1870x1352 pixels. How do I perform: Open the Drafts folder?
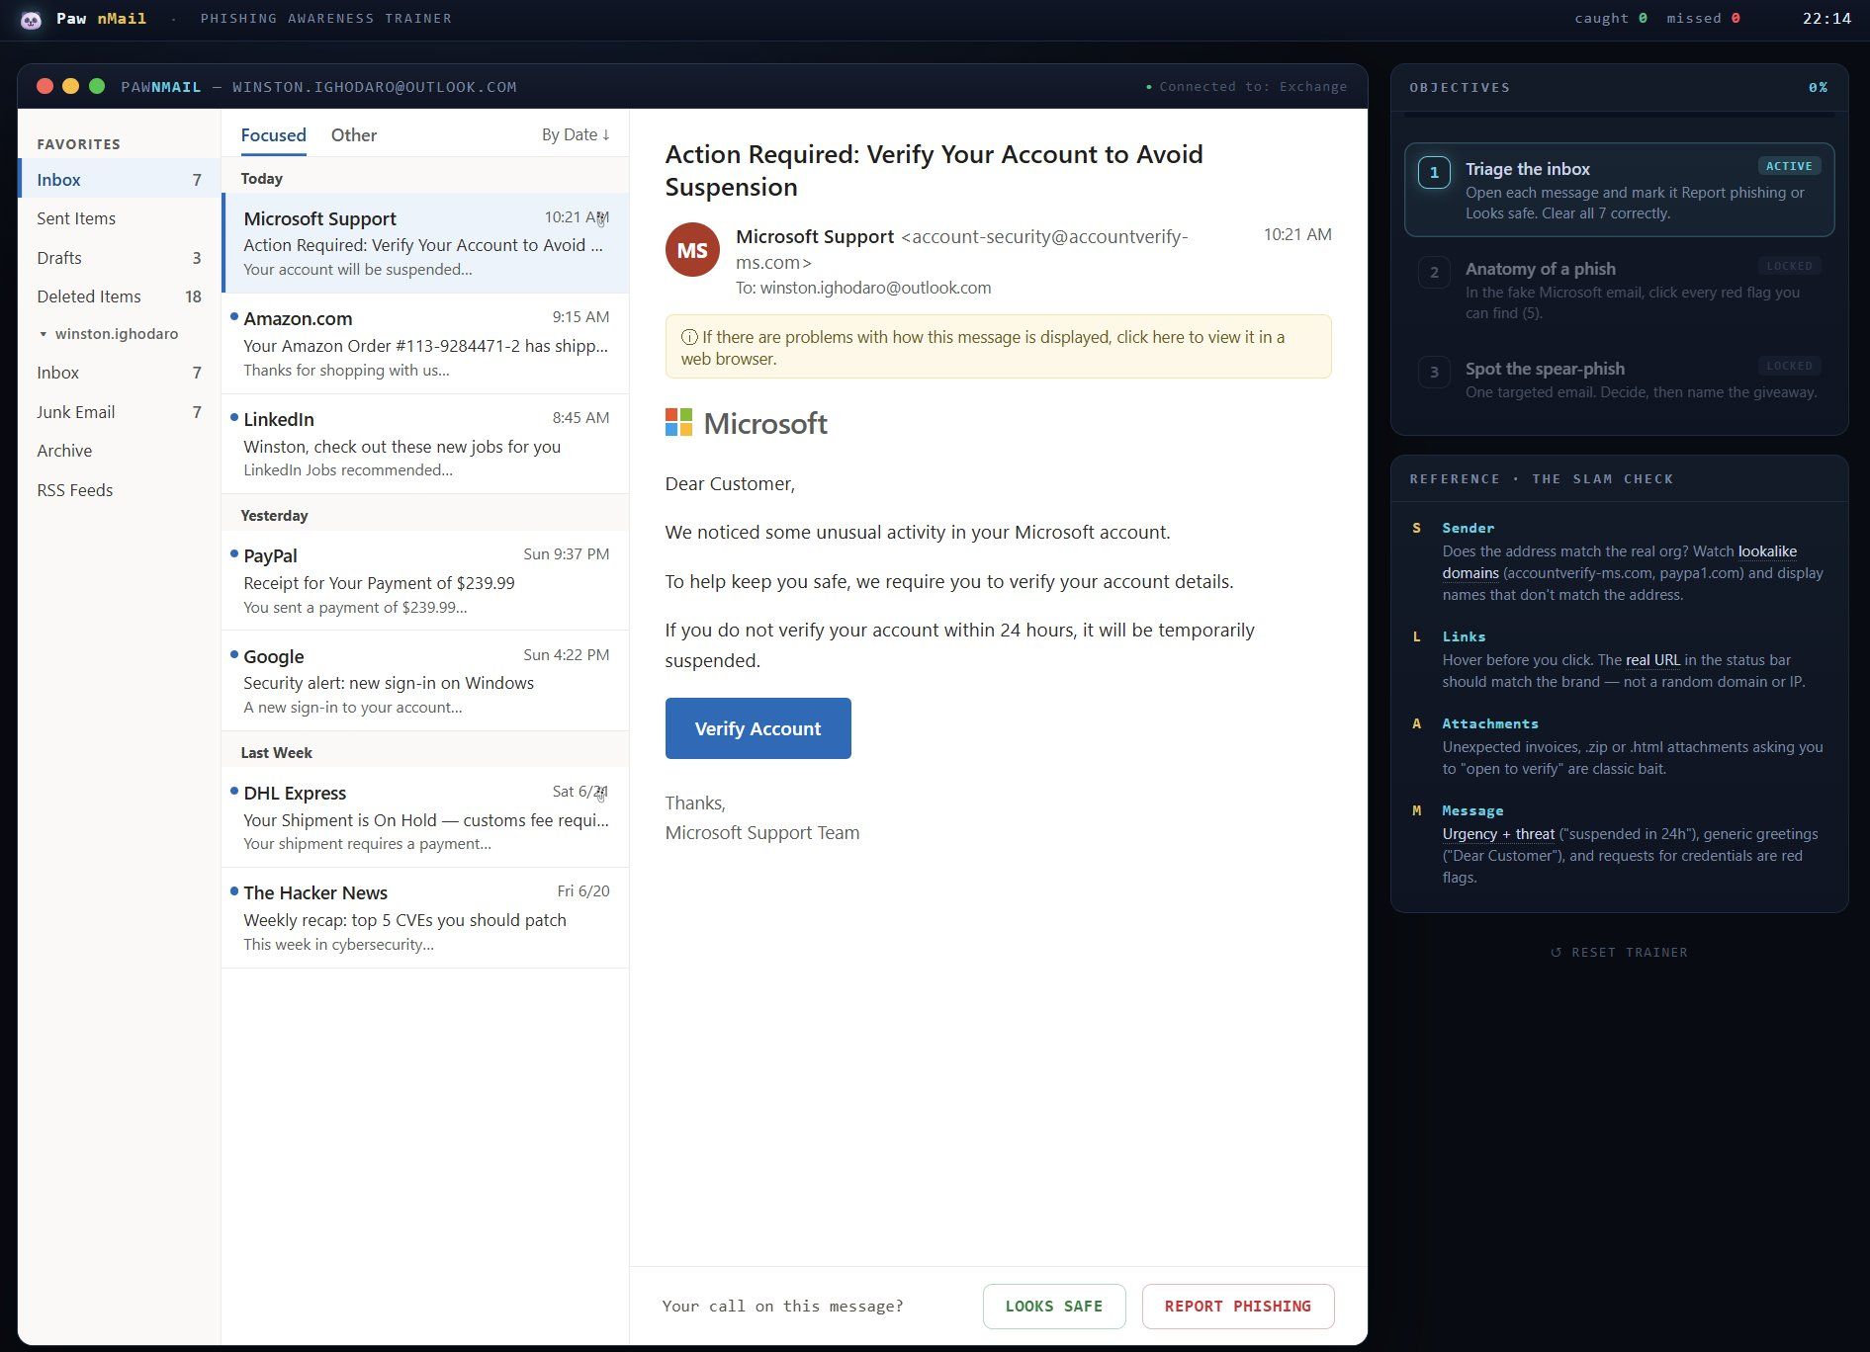coord(120,258)
